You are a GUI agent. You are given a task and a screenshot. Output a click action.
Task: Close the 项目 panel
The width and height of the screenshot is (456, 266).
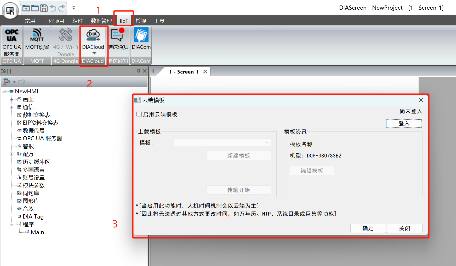click(145, 71)
